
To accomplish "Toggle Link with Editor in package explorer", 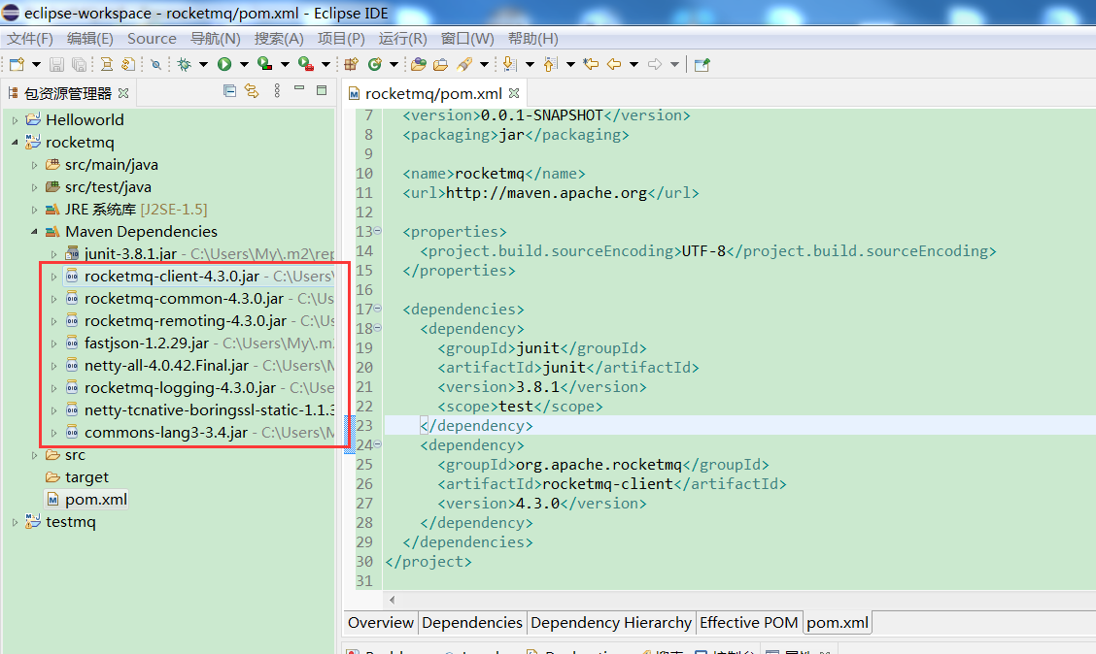I will pos(252,91).
